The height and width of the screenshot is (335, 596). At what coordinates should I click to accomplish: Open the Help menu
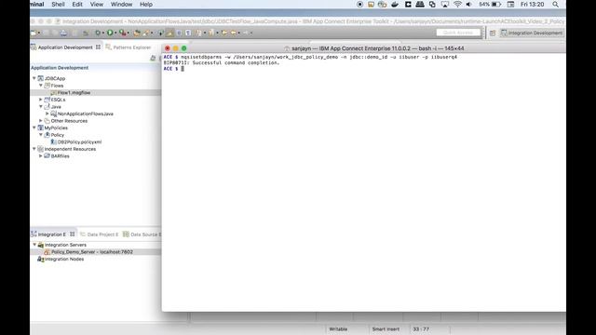(x=146, y=5)
